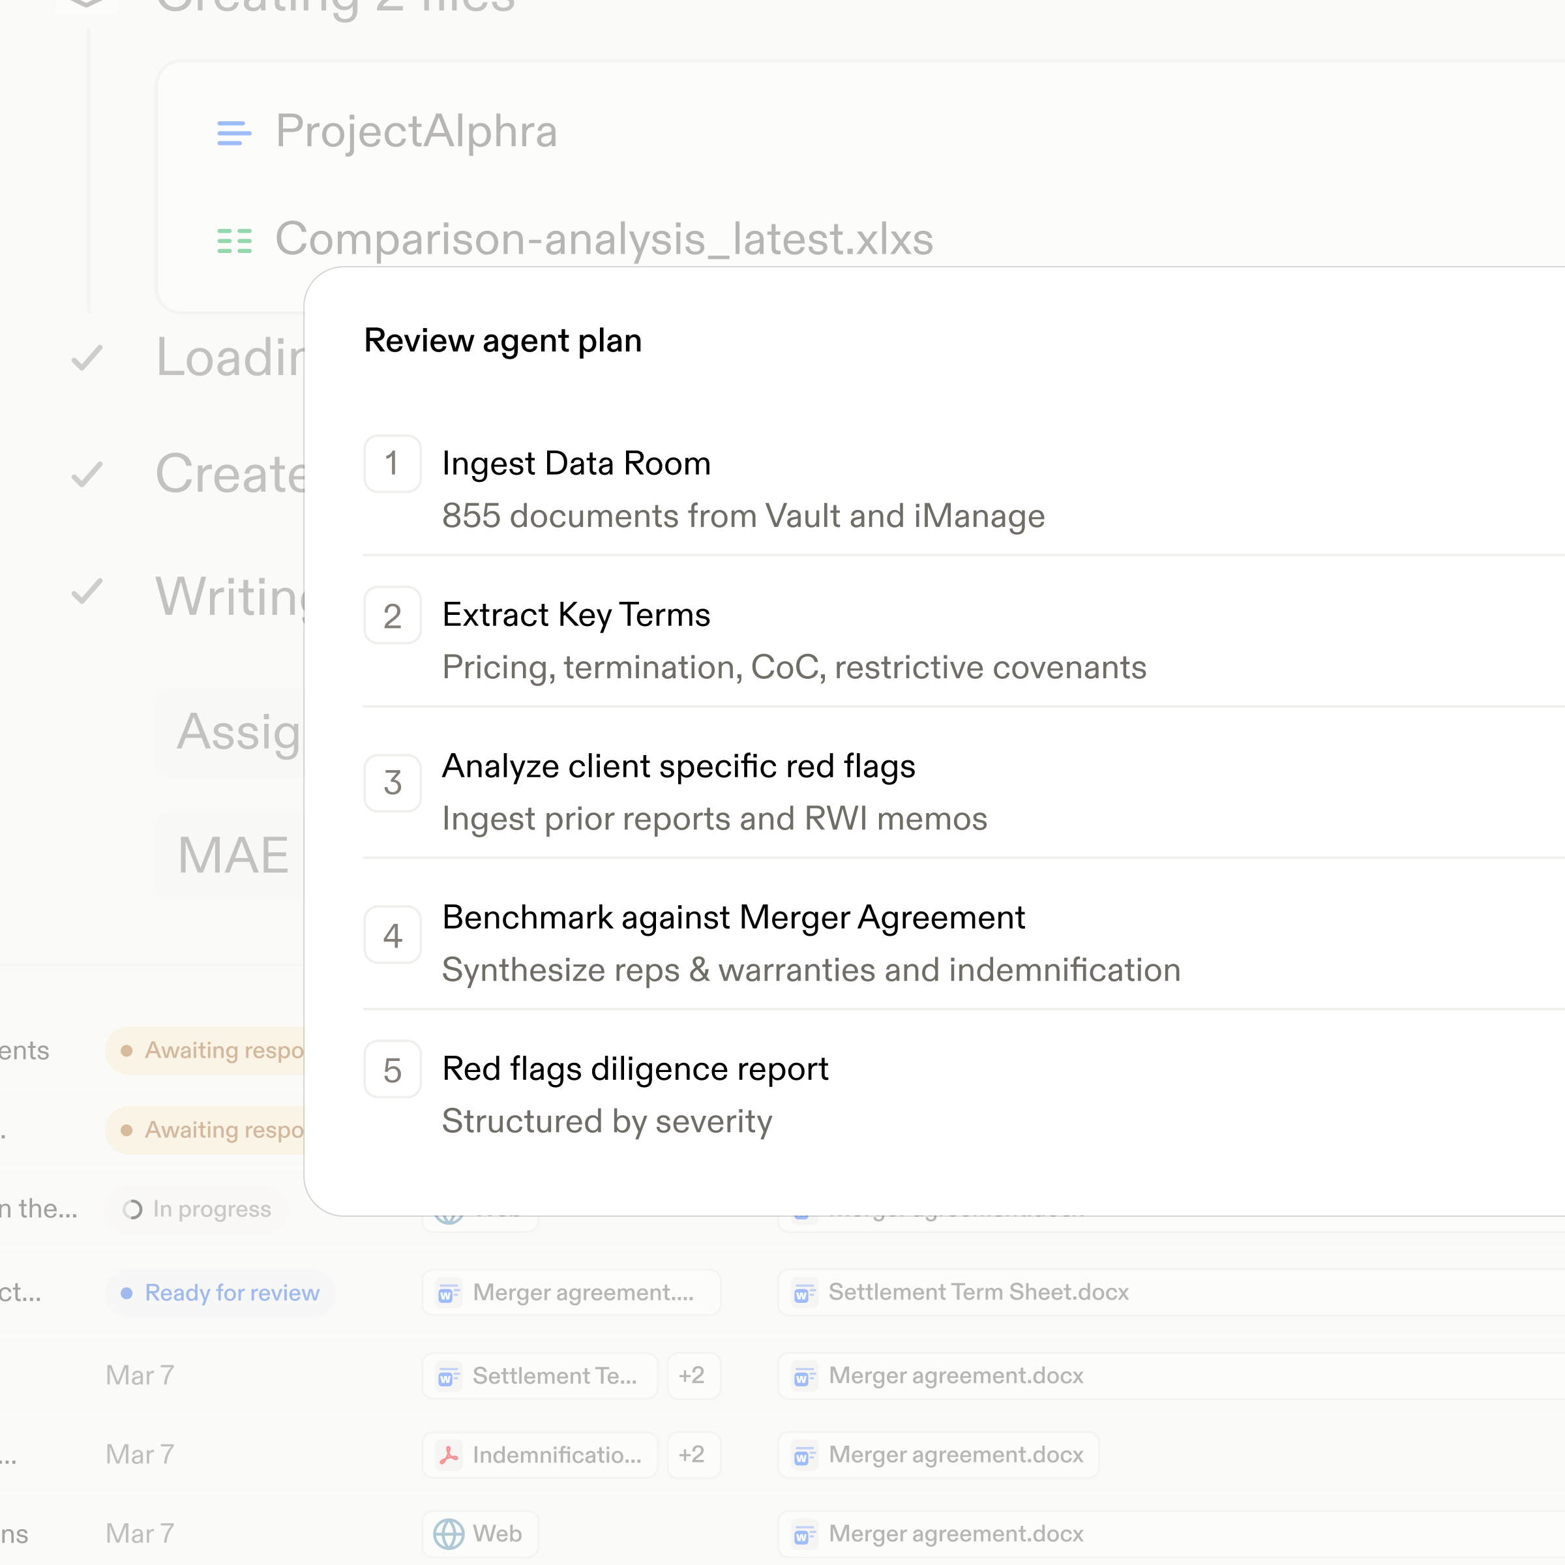The width and height of the screenshot is (1565, 1565).
Task: Select the step number 1 box
Action: click(393, 464)
